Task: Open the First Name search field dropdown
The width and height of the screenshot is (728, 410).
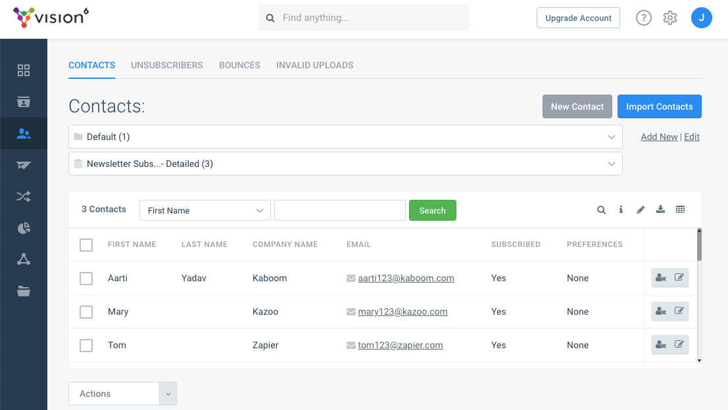Action: [x=205, y=210]
